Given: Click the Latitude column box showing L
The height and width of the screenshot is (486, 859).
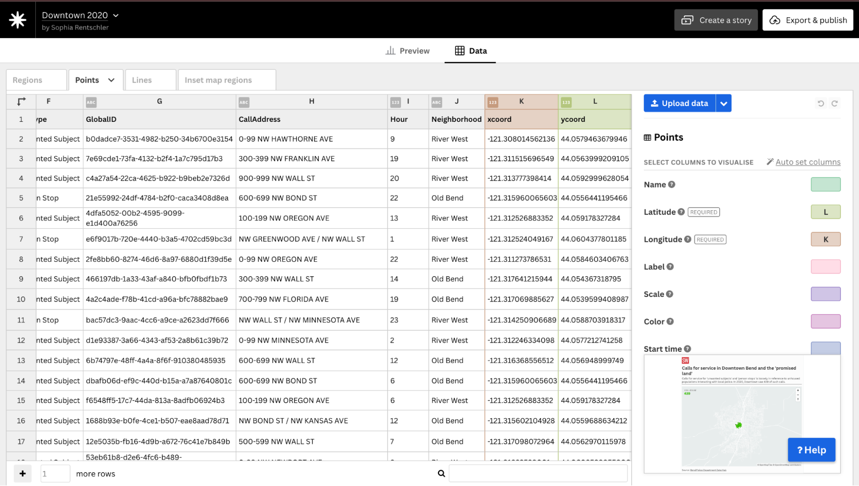Looking at the screenshot, I should tap(825, 212).
